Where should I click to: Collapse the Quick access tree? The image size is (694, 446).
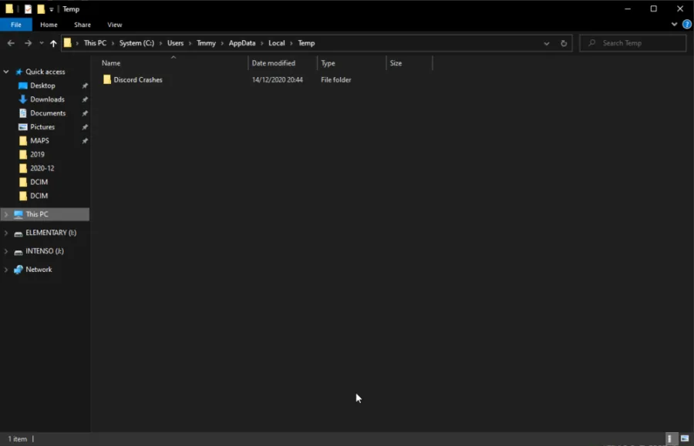coord(6,72)
